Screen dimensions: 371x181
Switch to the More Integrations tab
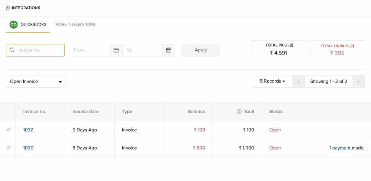click(75, 24)
